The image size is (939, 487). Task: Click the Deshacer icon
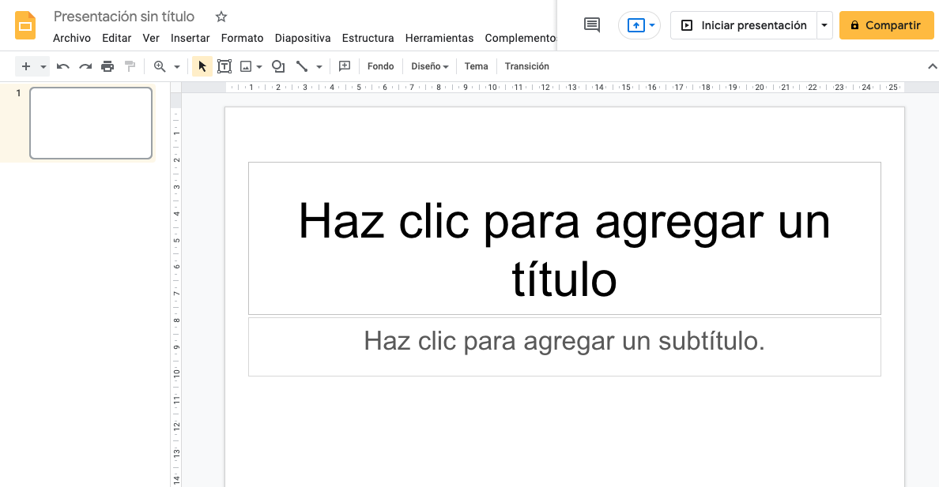[62, 66]
